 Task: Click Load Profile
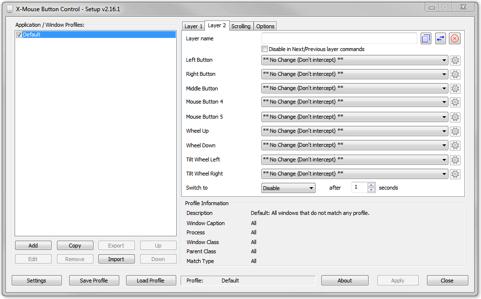[150, 281]
